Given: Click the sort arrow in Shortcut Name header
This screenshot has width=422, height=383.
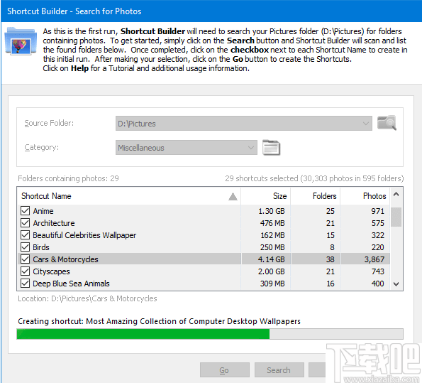Looking at the screenshot, I should click(233, 197).
